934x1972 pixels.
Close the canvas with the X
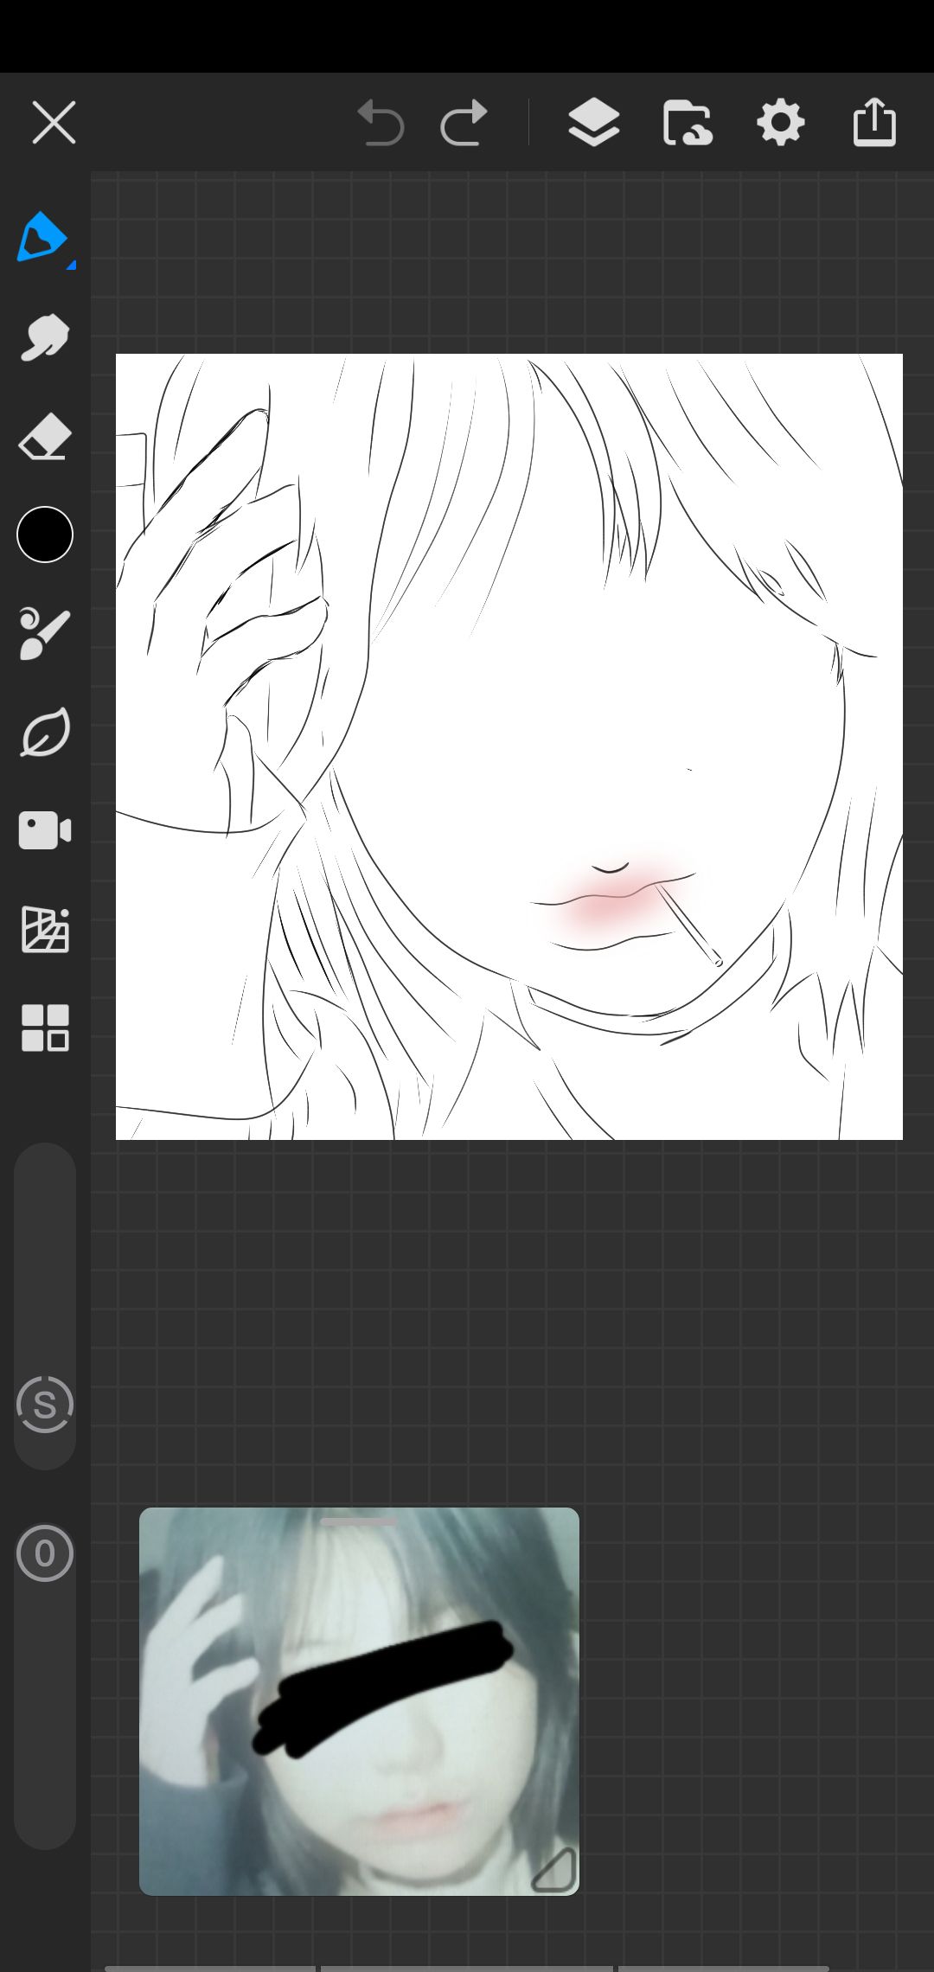coord(54,123)
